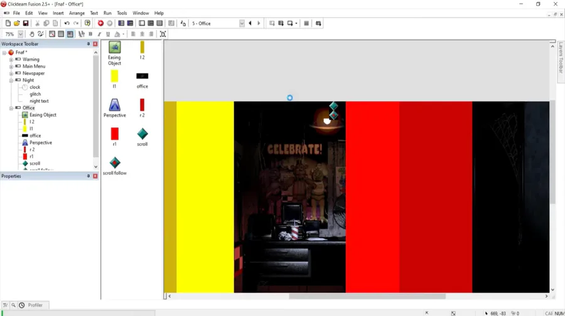Click the frame editor horizontal scrollbar
Screen dimensions: 565x316
coord(367,296)
